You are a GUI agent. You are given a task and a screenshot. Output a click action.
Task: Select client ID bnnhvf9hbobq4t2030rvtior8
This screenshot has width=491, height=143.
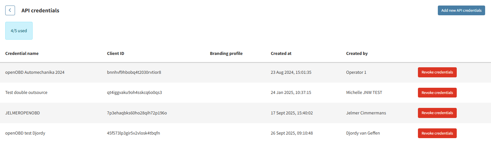click(x=134, y=72)
